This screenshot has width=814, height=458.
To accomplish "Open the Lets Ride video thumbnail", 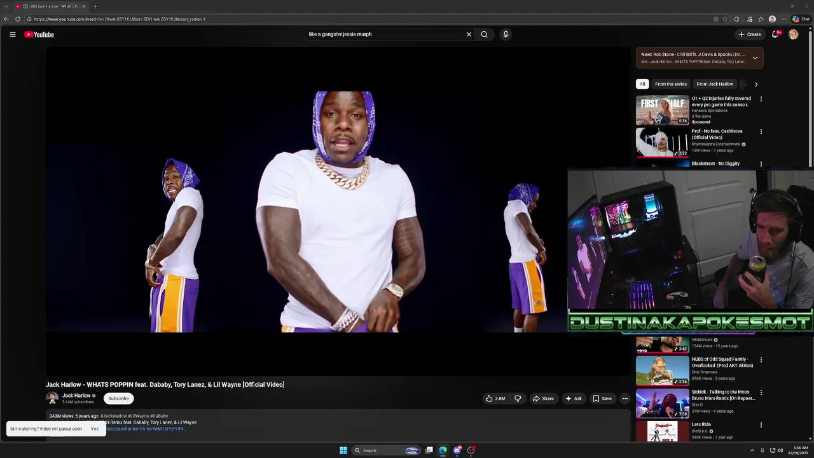I will pos(663,432).
